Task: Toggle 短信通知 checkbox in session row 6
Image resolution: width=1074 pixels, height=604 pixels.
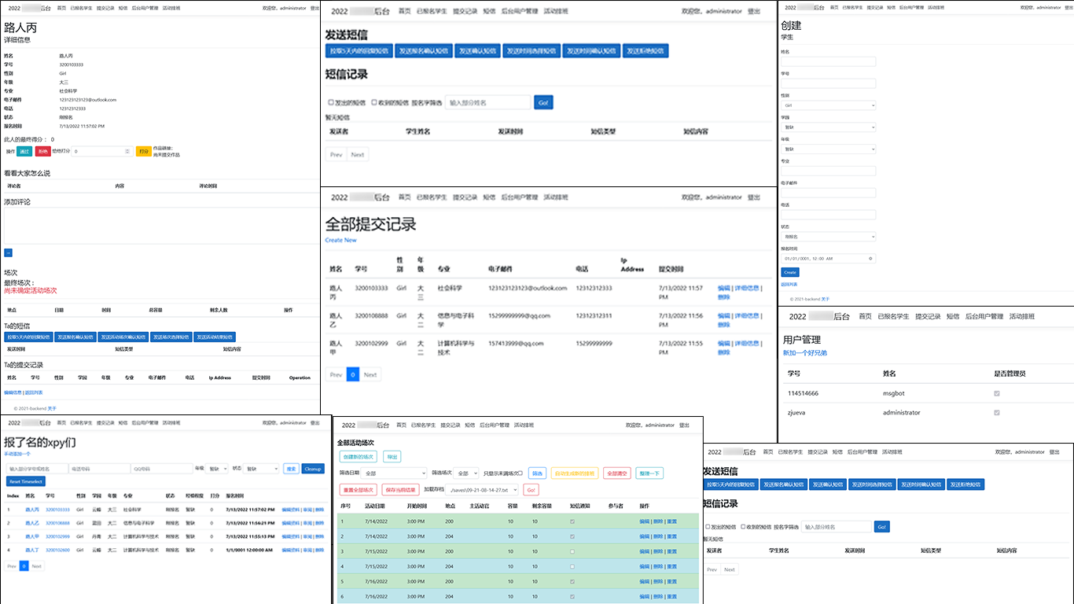Action: 572,597
